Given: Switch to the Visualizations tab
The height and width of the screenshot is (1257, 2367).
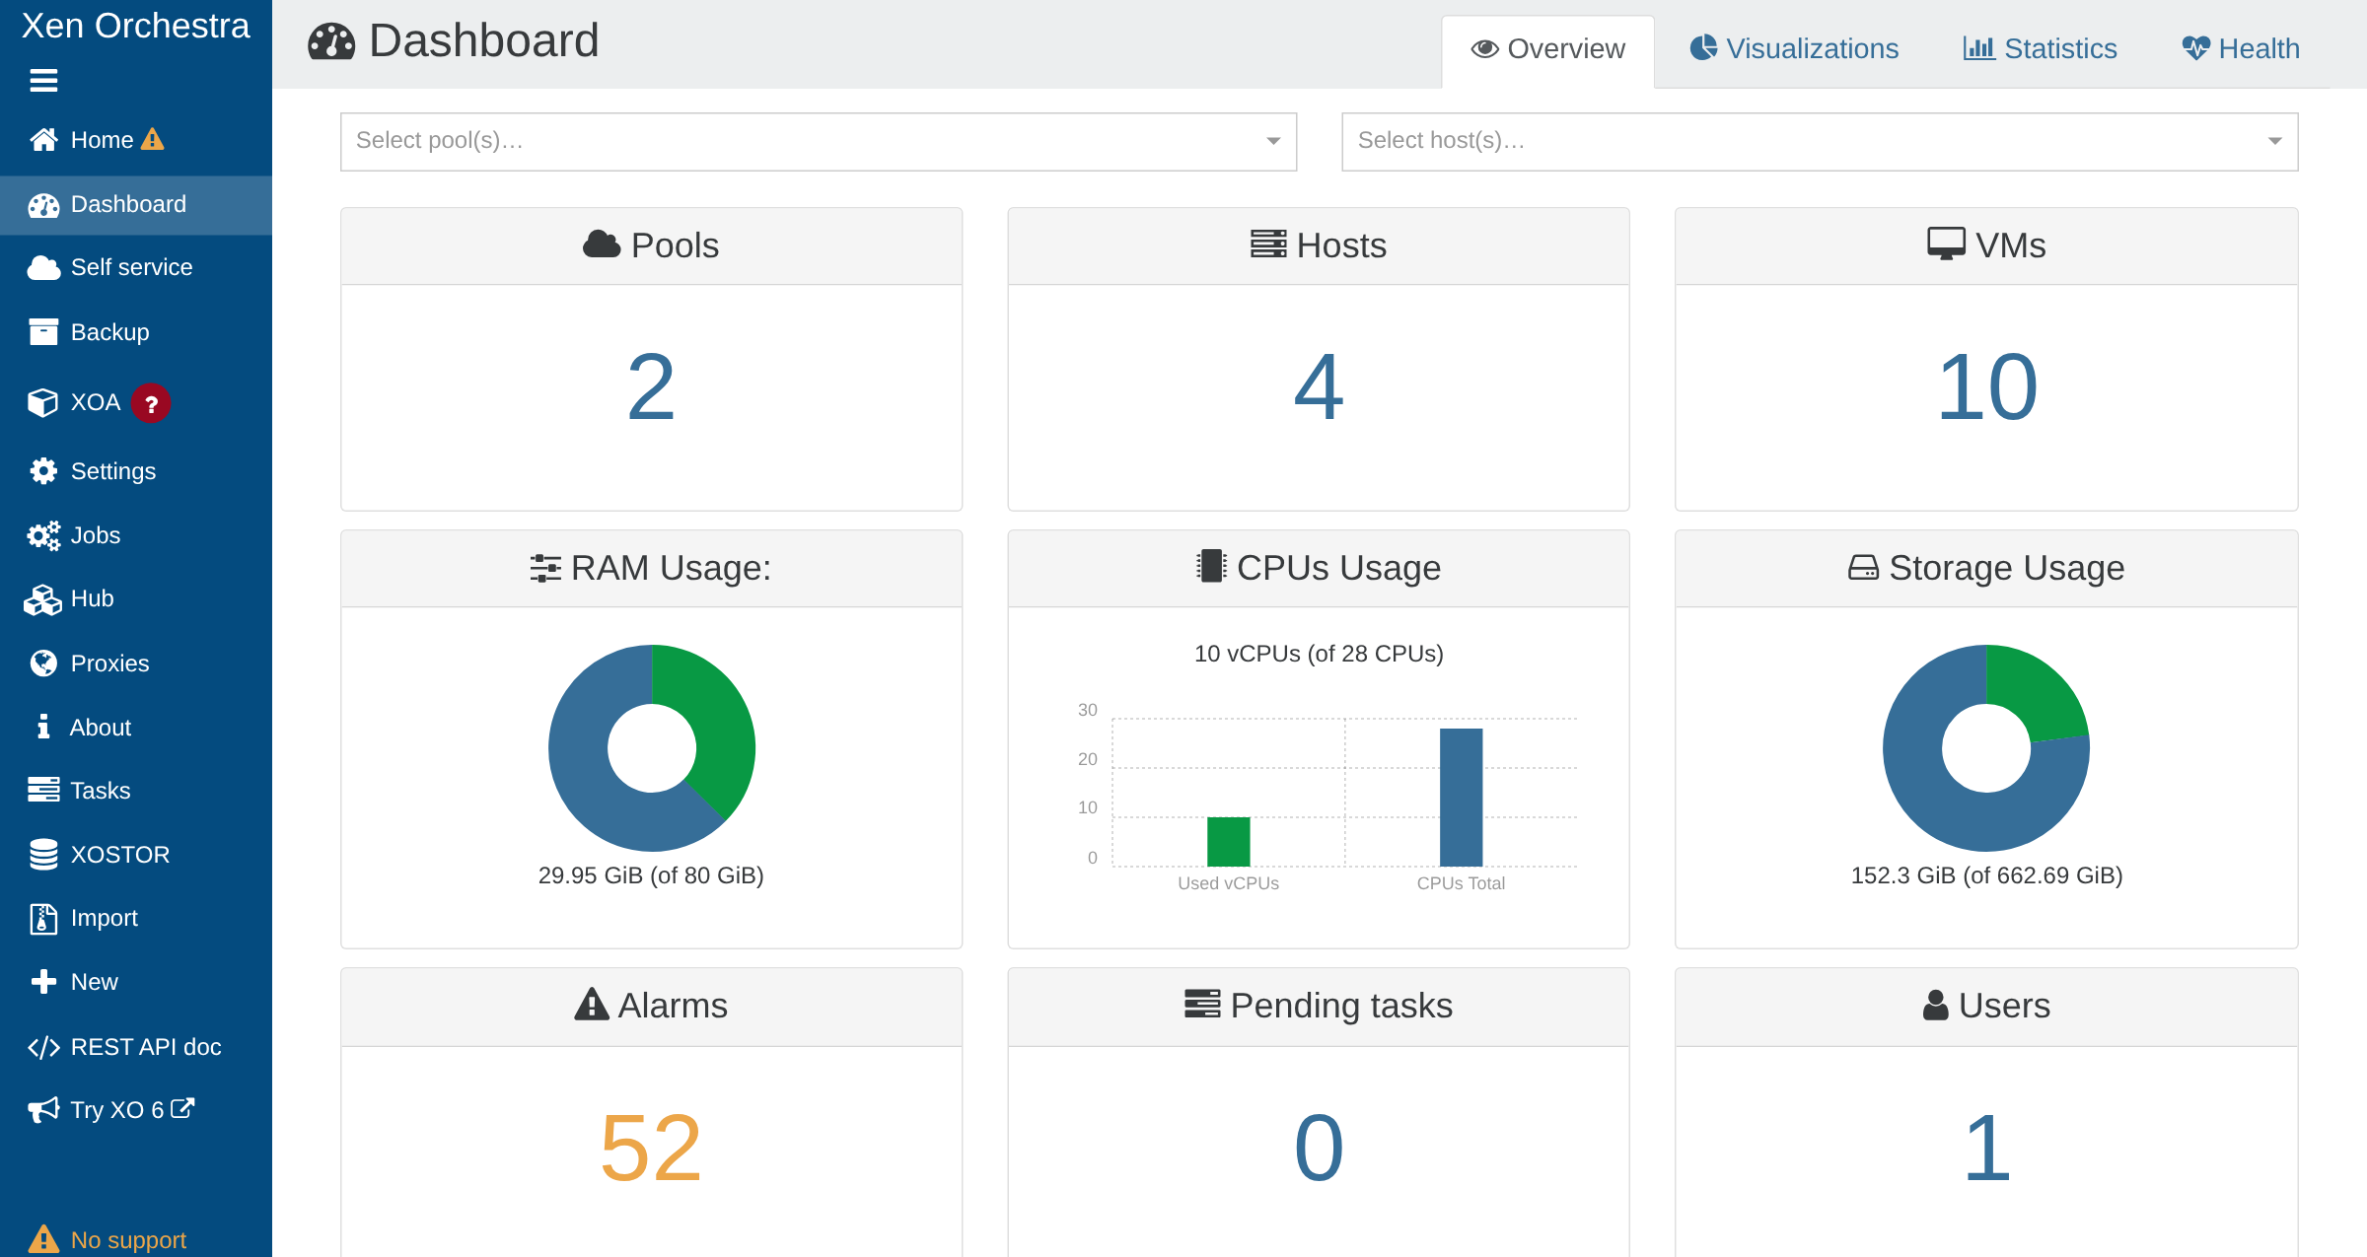Looking at the screenshot, I should click(x=1794, y=49).
